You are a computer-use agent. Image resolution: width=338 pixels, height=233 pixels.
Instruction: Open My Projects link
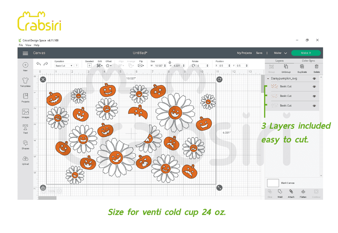click(244, 53)
